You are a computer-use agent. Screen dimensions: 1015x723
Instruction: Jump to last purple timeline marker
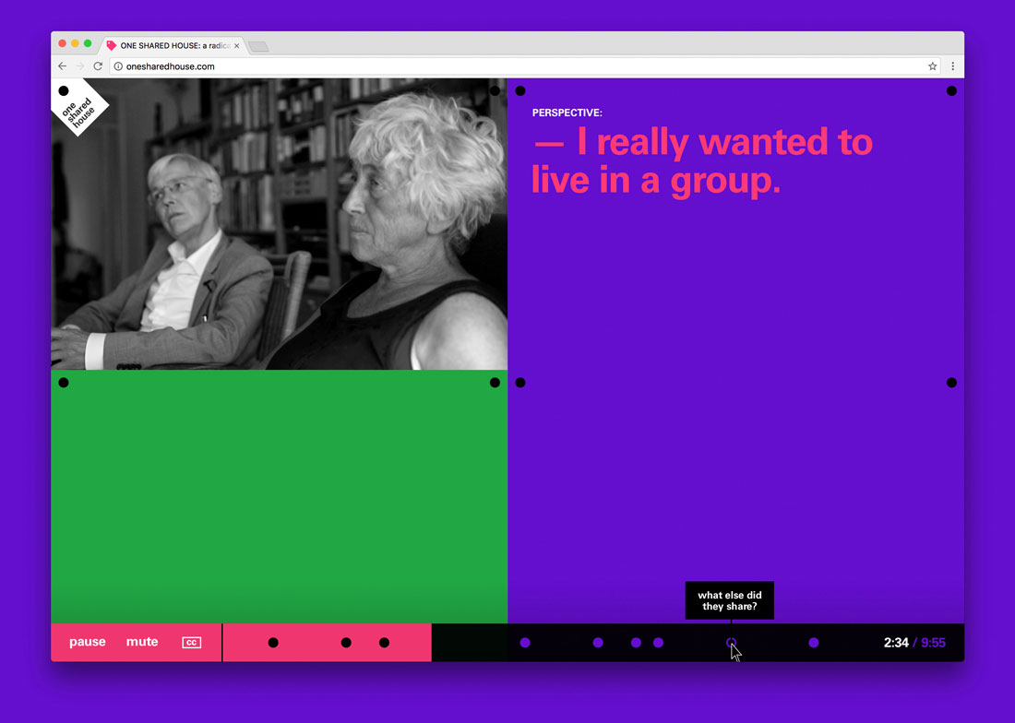(814, 642)
